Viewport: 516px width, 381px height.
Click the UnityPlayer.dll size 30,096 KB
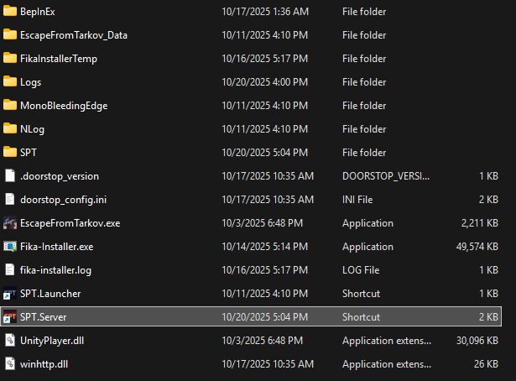point(477,341)
